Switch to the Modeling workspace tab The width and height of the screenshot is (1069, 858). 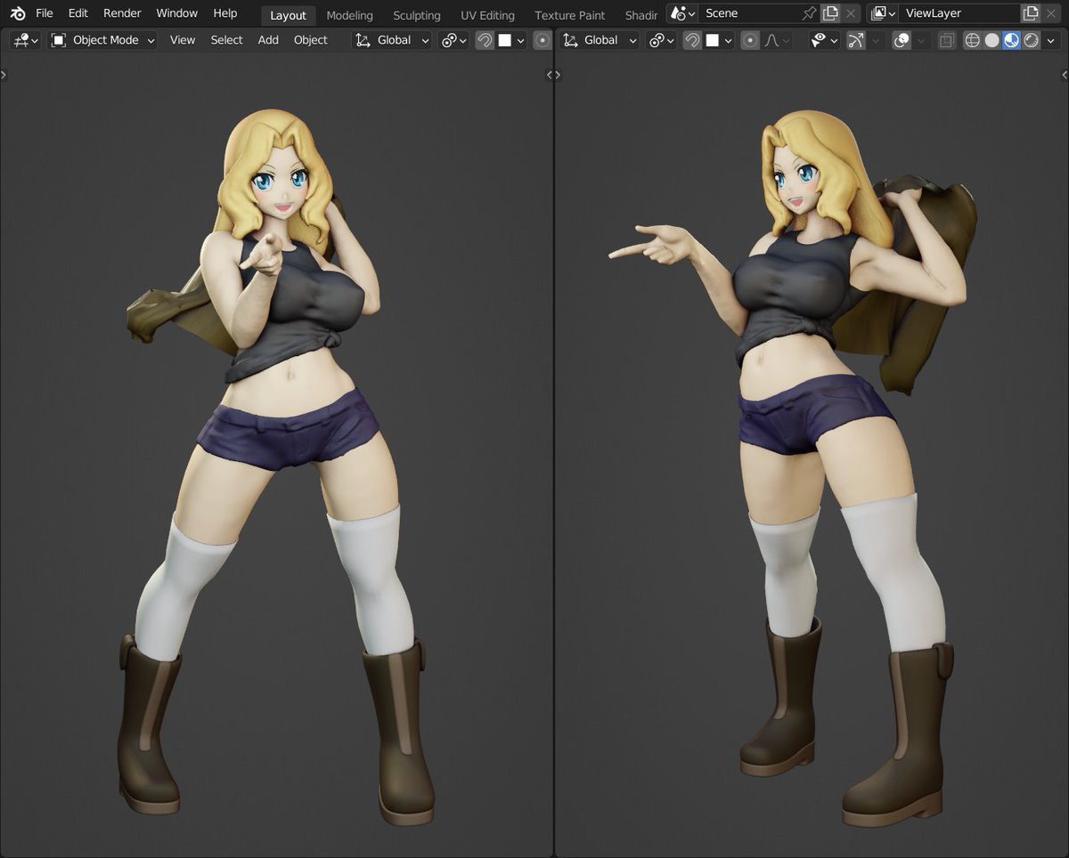[349, 15]
